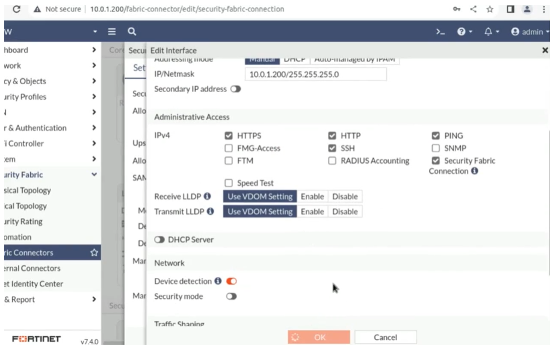Screen dimensions: 553x361
Task: Expand the Network menu chevron
Action: tap(94, 65)
